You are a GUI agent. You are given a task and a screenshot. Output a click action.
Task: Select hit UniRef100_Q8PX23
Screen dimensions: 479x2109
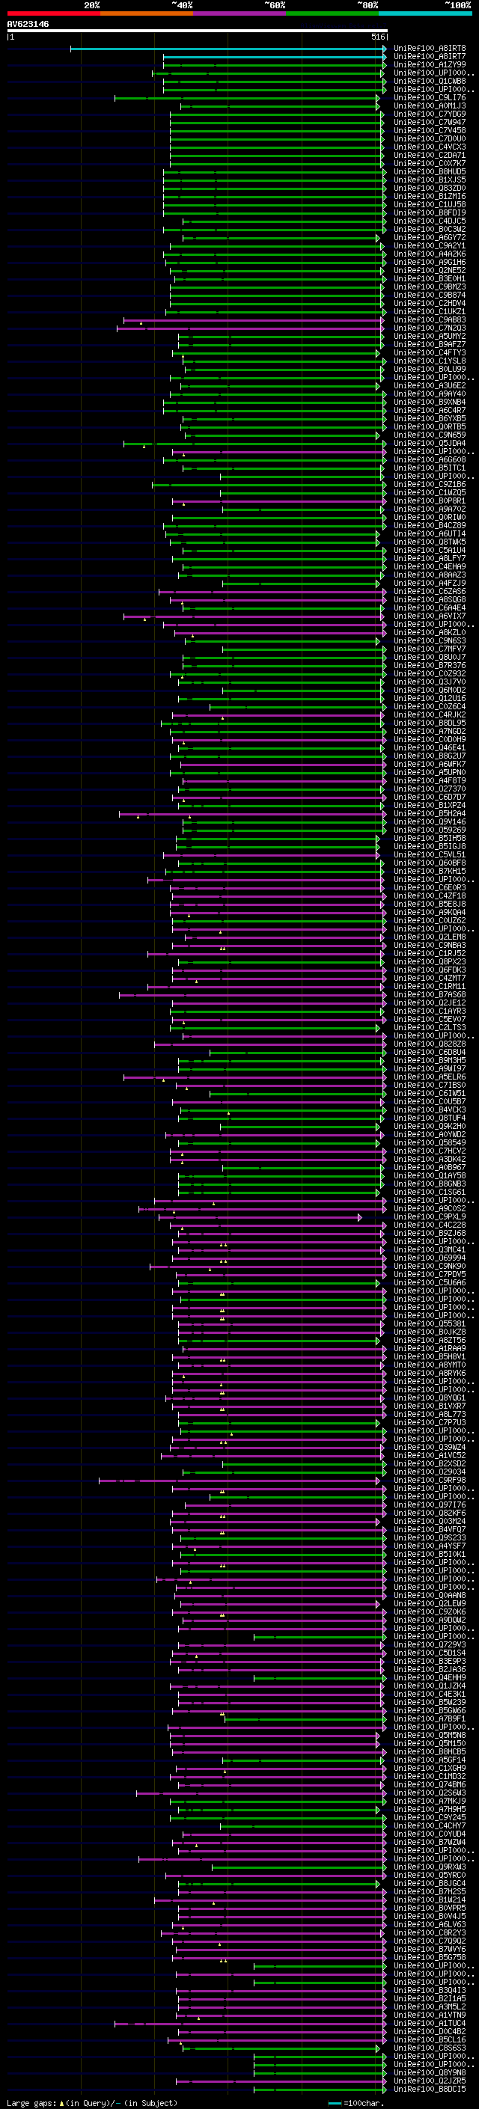click(430, 962)
